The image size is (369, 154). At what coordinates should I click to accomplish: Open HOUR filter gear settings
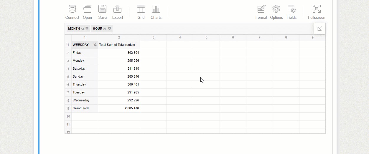tap(109, 29)
